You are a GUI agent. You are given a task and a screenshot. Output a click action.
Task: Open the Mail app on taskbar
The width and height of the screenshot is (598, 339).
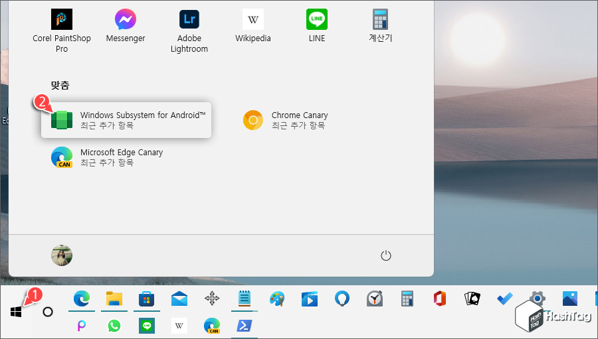click(x=179, y=299)
